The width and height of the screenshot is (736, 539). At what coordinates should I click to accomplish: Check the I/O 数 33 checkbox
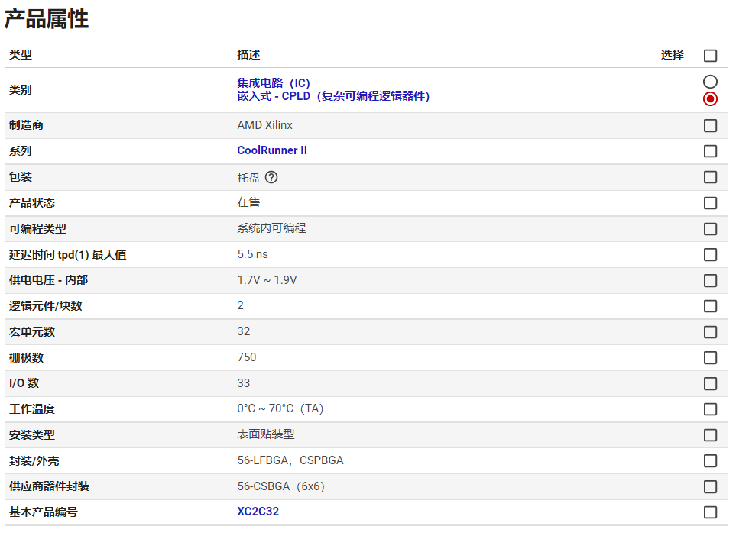[x=710, y=383]
